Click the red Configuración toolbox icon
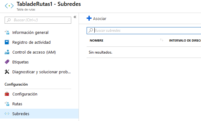 [7, 94]
